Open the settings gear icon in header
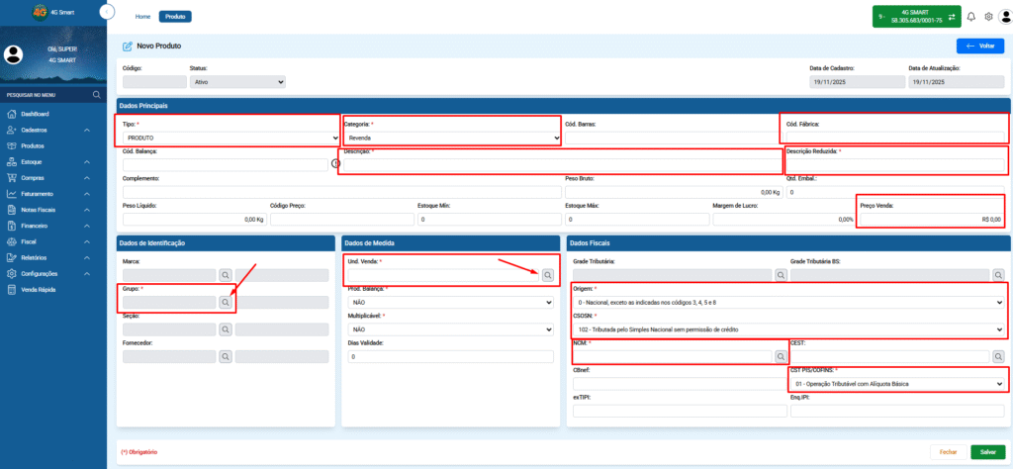Screen dimensions: 1013x469 coord(988,17)
